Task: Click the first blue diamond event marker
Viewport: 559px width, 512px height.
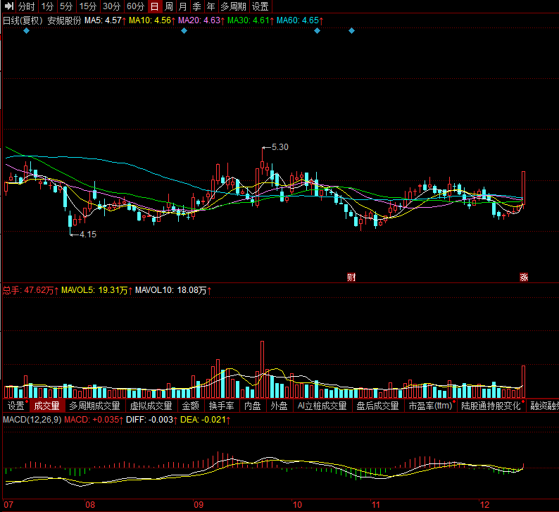Action: coord(26,31)
